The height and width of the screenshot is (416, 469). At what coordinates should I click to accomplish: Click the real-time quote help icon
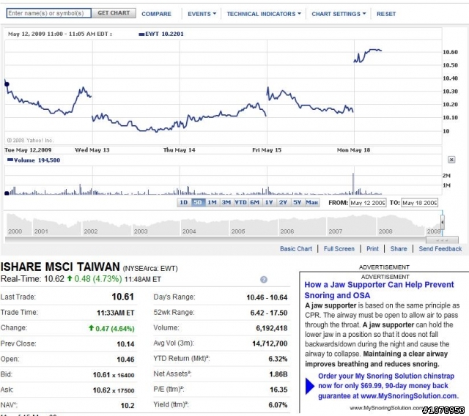264,280
